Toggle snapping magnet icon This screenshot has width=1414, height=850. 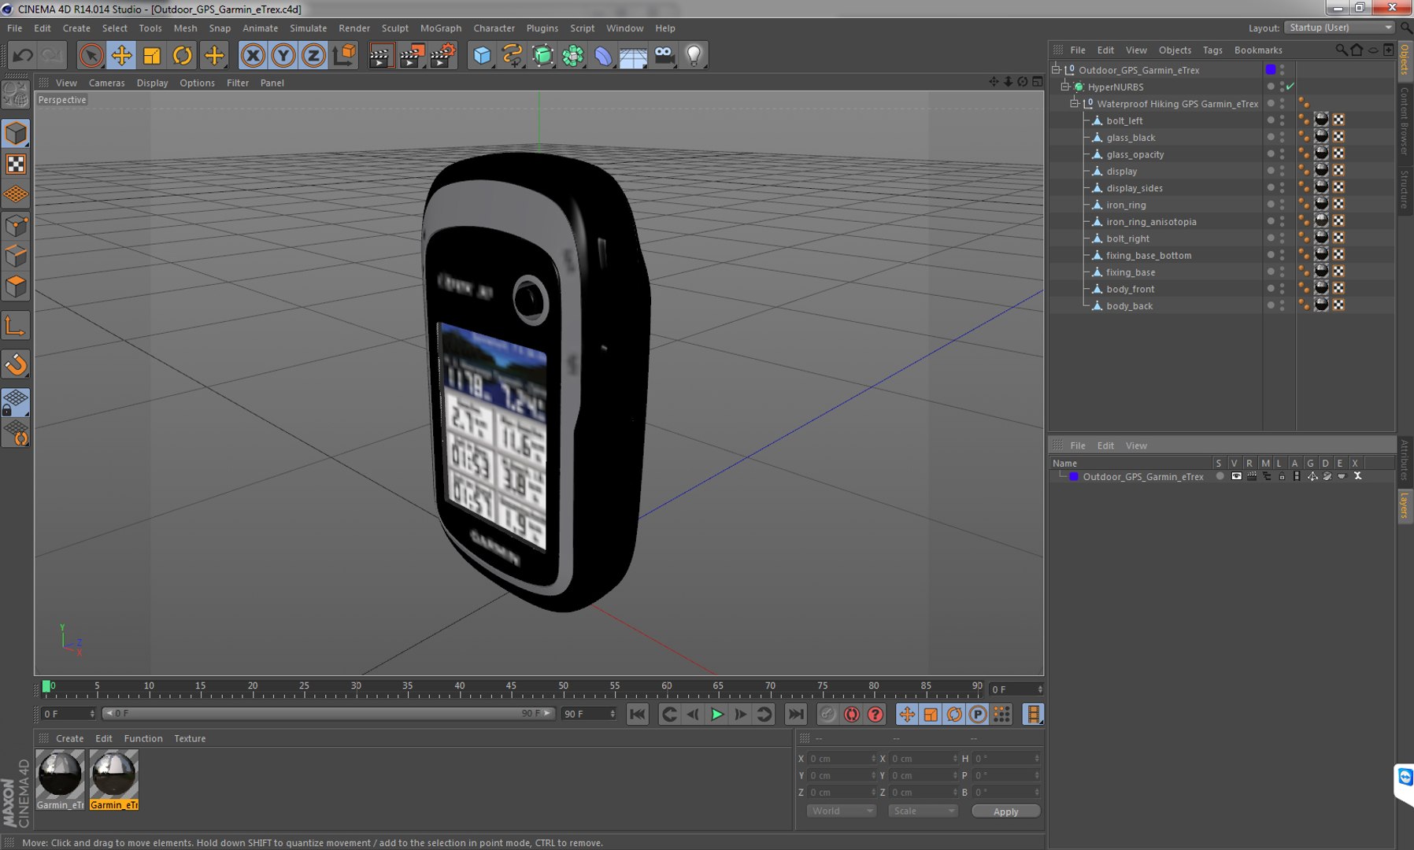point(16,364)
